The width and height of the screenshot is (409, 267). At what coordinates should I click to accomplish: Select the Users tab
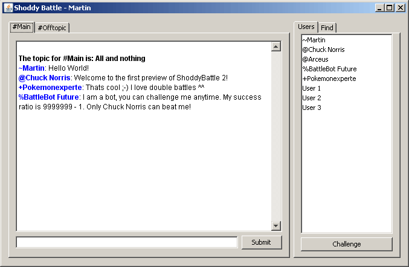[306, 27]
